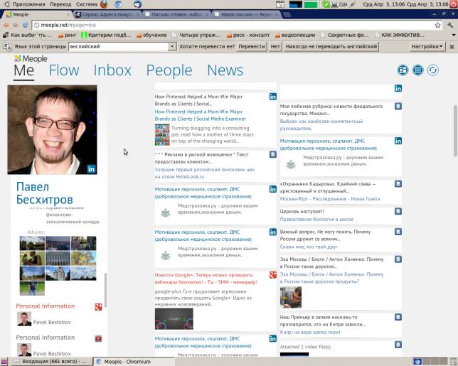Viewport: 458px width, 366px height.
Task: Click LinkedIn icon on the Pinterest Mom post
Action: pyautogui.click(x=273, y=97)
